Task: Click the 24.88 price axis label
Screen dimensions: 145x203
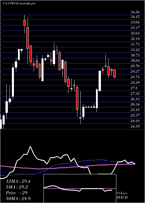Action: click(135, 121)
